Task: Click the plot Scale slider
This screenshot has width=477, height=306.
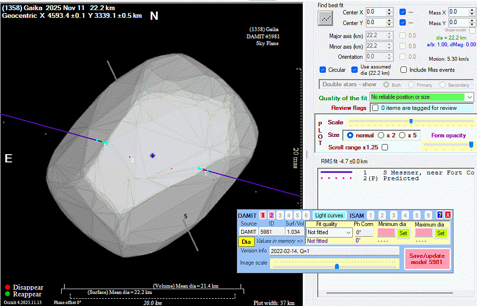Action: tap(410, 121)
